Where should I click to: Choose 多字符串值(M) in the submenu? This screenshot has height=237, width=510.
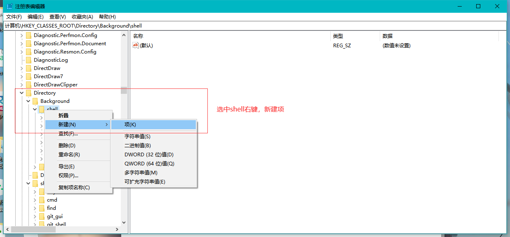(x=154, y=173)
